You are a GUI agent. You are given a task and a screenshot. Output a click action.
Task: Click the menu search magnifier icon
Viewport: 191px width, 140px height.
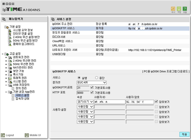tap(4, 19)
